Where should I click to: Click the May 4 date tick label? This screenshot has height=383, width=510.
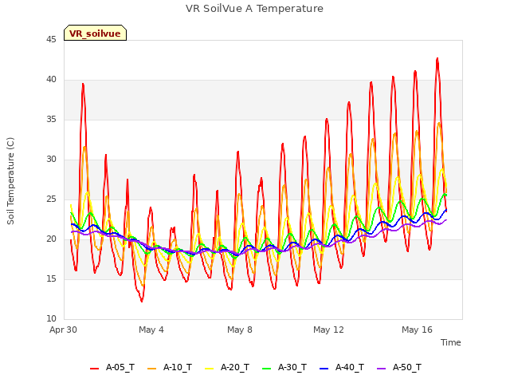pos(151,330)
